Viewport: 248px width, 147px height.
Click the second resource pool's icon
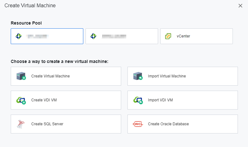point(93,36)
